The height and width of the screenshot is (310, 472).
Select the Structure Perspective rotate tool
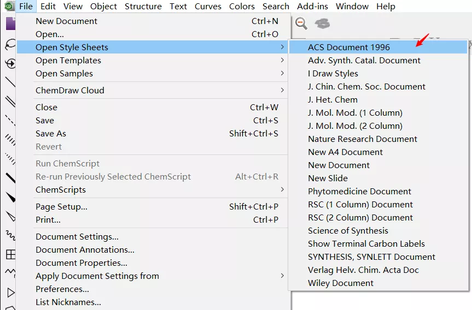(x=10, y=63)
